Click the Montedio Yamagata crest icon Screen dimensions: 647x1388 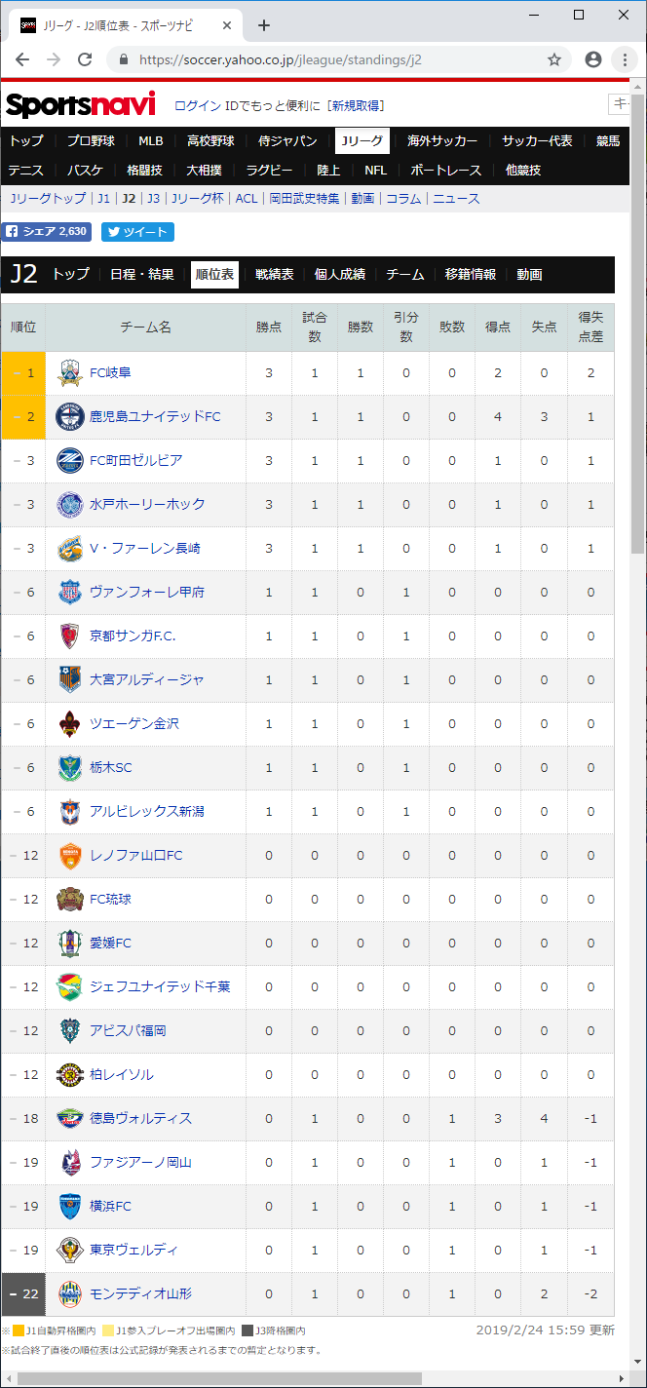click(x=69, y=1293)
